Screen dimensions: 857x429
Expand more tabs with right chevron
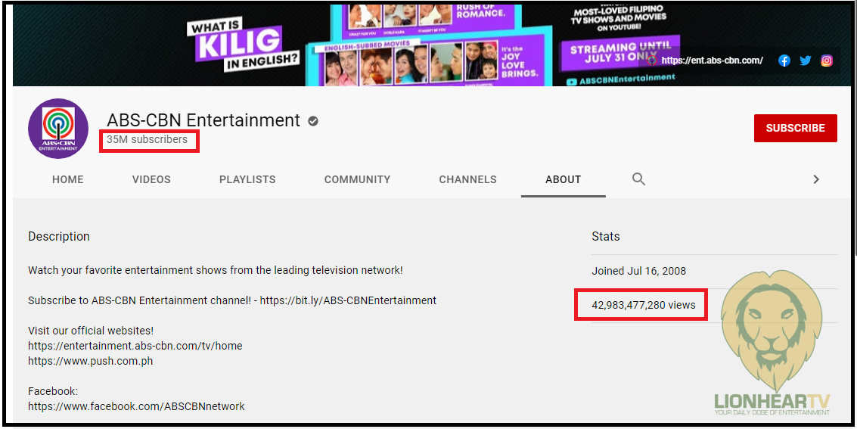coord(816,179)
